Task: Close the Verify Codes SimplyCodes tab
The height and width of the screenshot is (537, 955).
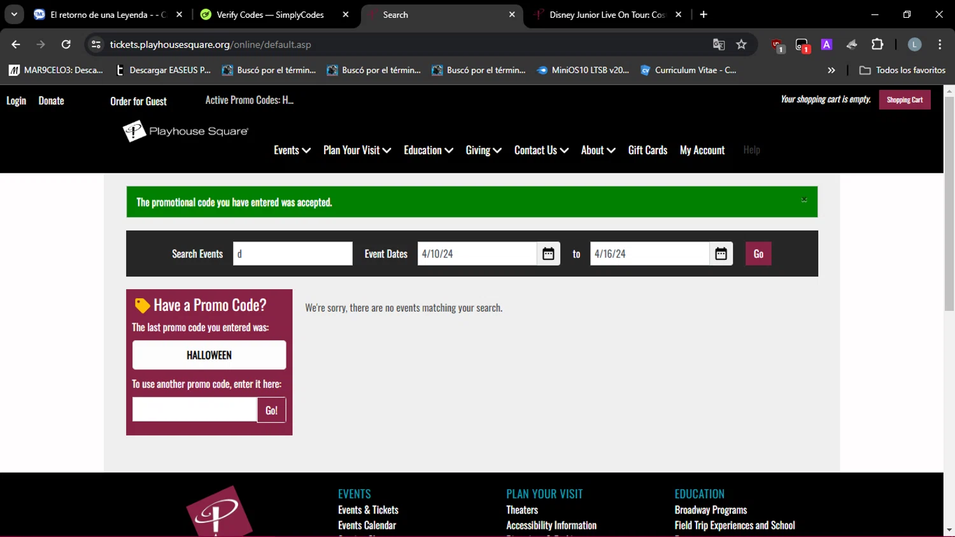Action: point(346,15)
